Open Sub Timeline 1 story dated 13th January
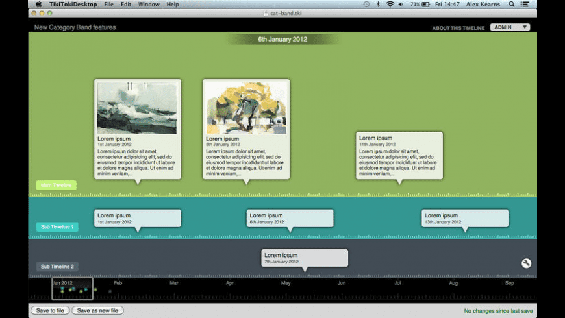The height and width of the screenshot is (318, 565). 465,218
